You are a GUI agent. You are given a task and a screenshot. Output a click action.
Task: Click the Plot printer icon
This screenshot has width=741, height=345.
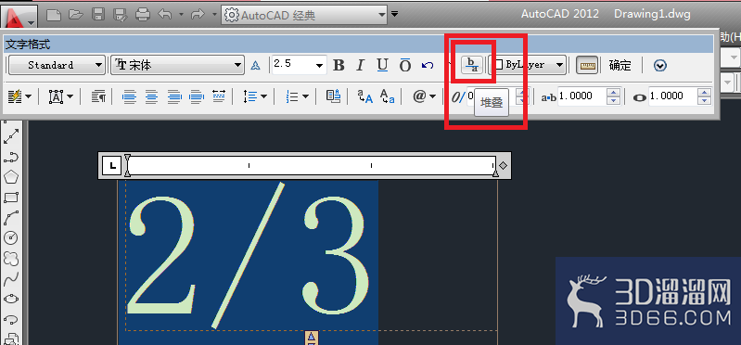[143, 15]
